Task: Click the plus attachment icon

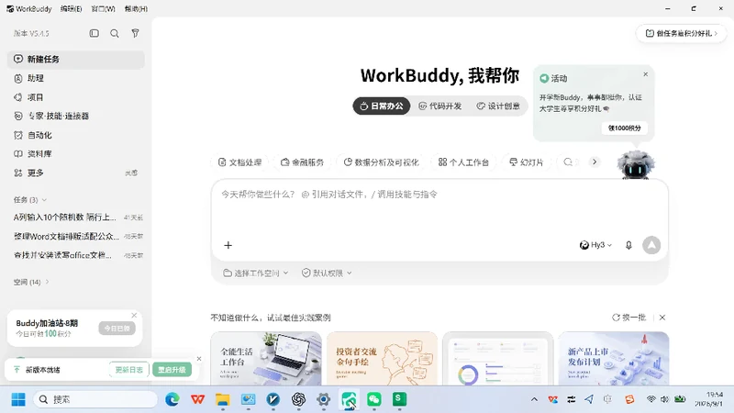Action: click(x=228, y=245)
